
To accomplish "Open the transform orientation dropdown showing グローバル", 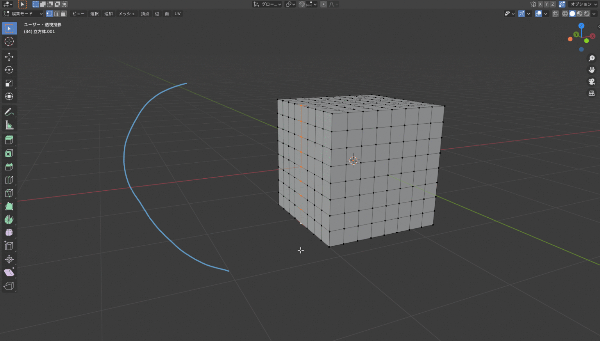I will (x=268, y=4).
